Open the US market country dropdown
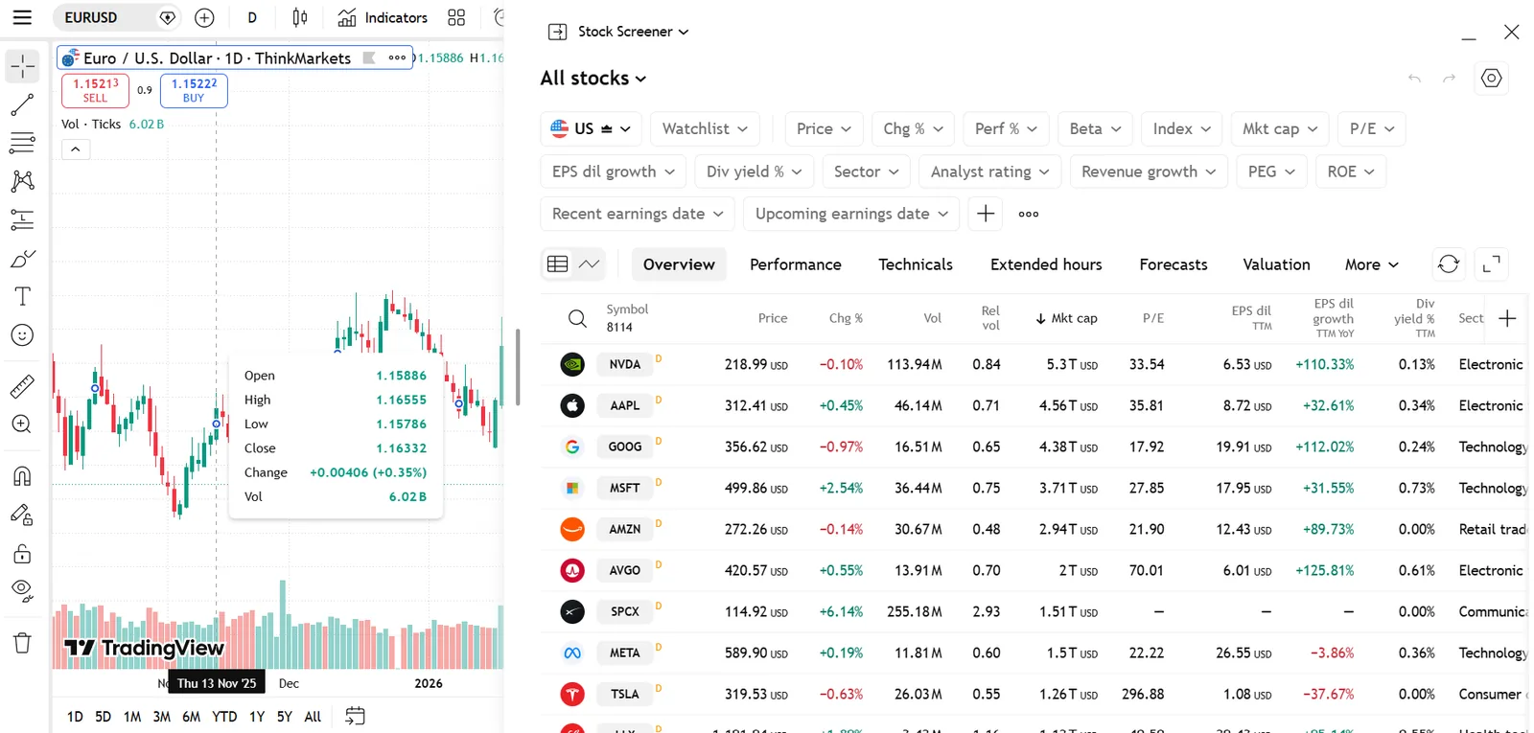 click(x=592, y=128)
